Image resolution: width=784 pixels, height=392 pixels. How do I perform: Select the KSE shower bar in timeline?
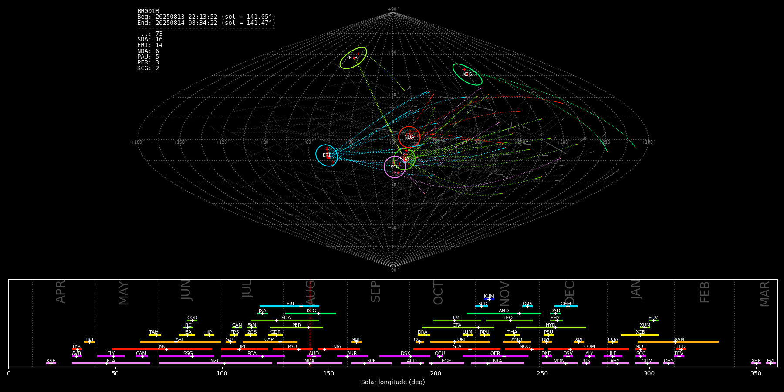pos(51,363)
